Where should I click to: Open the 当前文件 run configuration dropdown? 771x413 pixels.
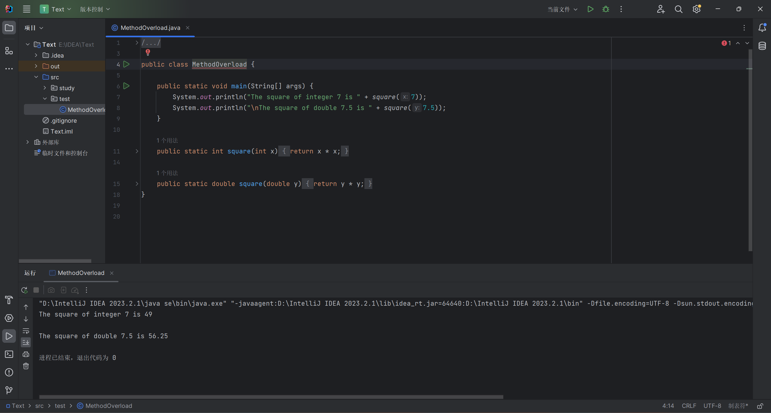point(562,9)
